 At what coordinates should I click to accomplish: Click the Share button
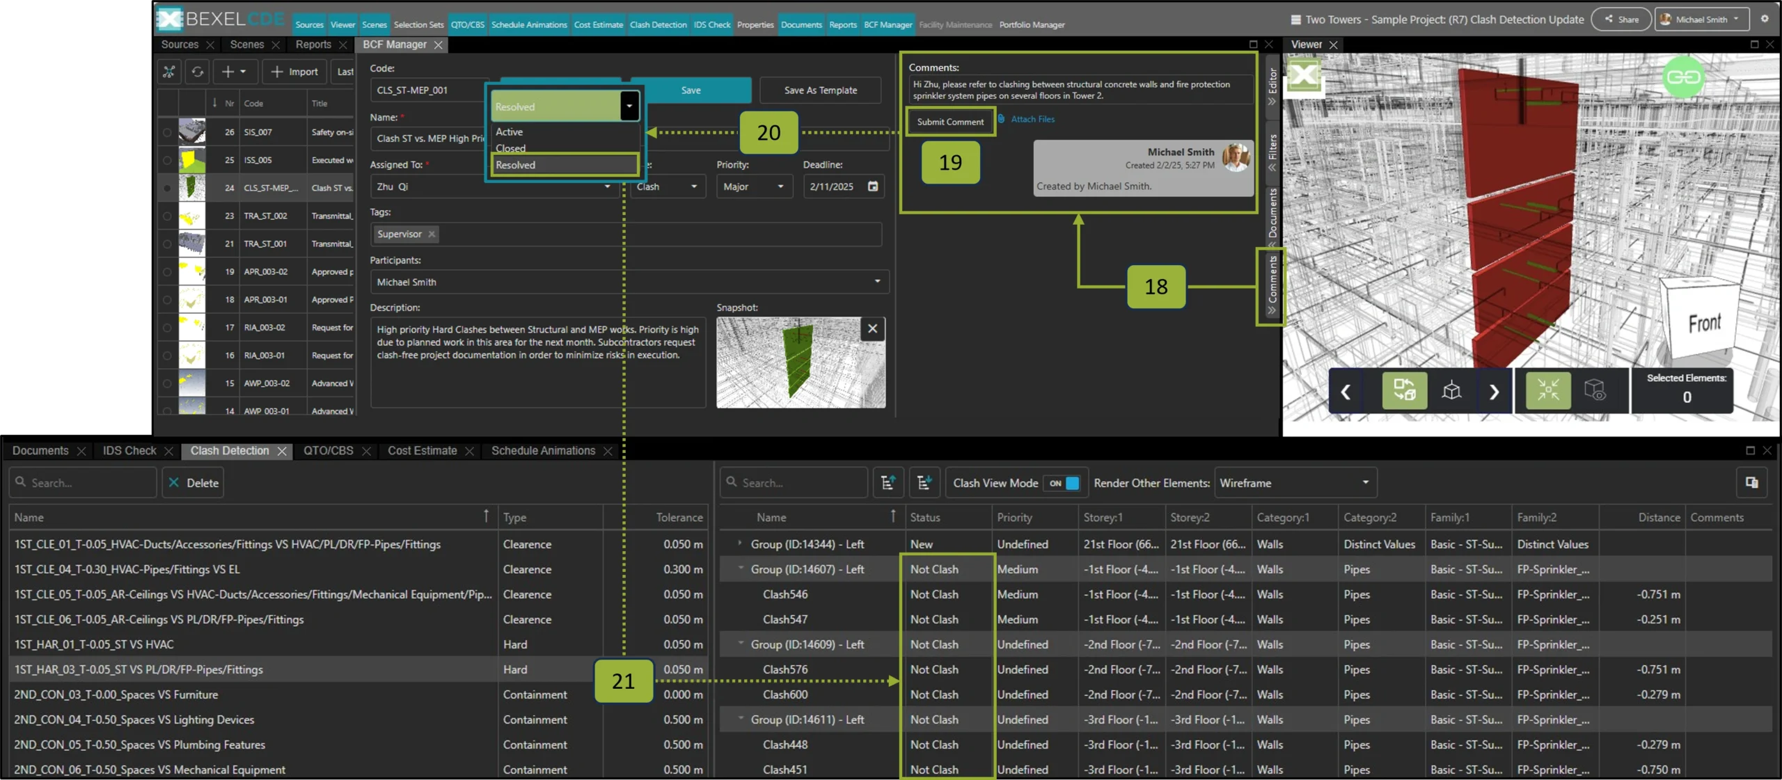coord(1621,19)
